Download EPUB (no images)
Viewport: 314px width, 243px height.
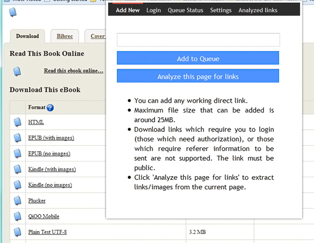(49, 154)
